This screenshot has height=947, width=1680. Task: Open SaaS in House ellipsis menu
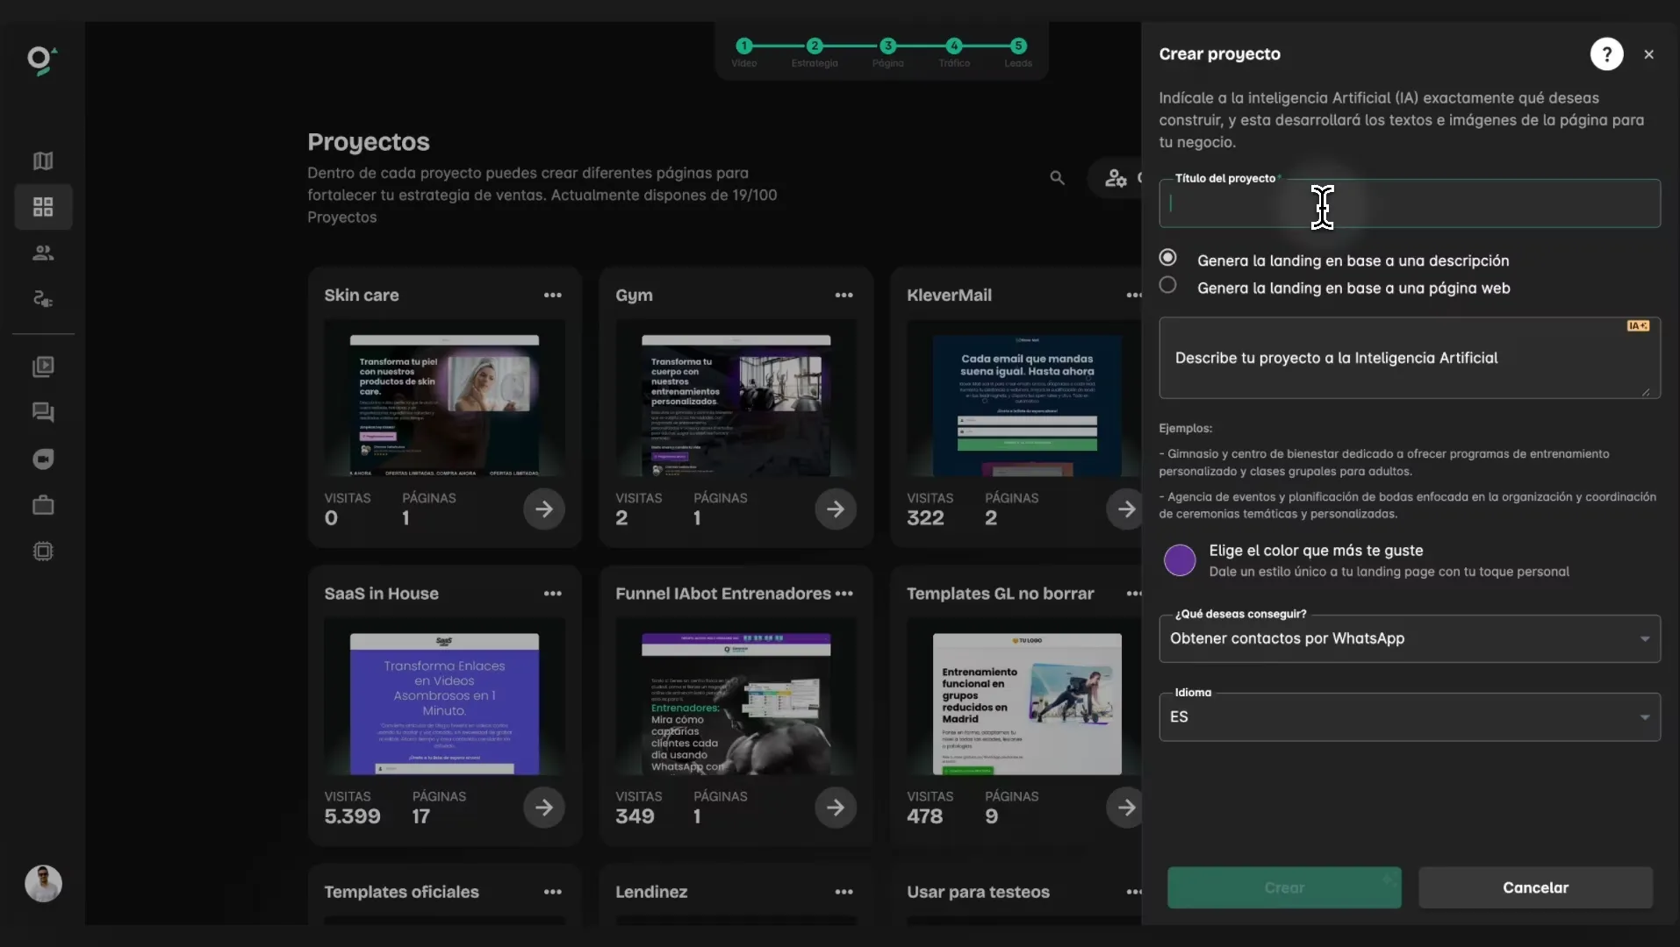(x=552, y=594)
